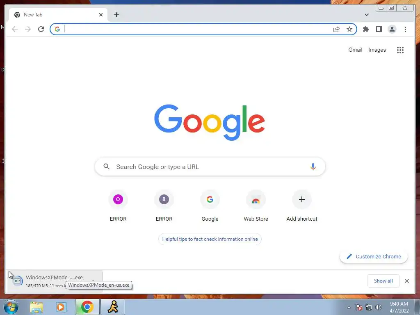Start voice search with the microphone icon
The width and height of the screenshot is (420, 315).
(313, 167)
